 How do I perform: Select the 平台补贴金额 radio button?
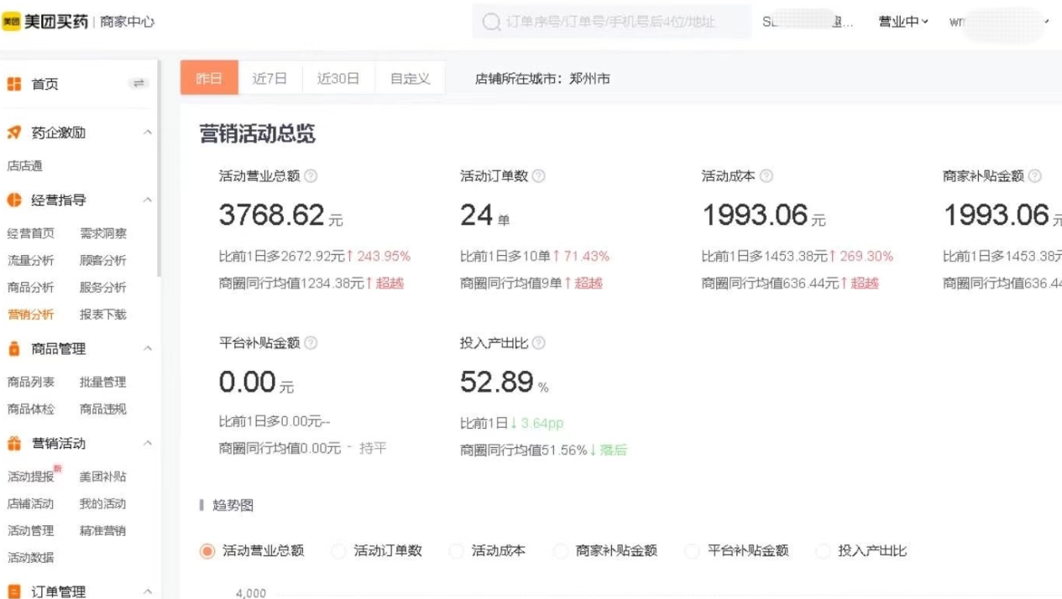click(693, 551)
